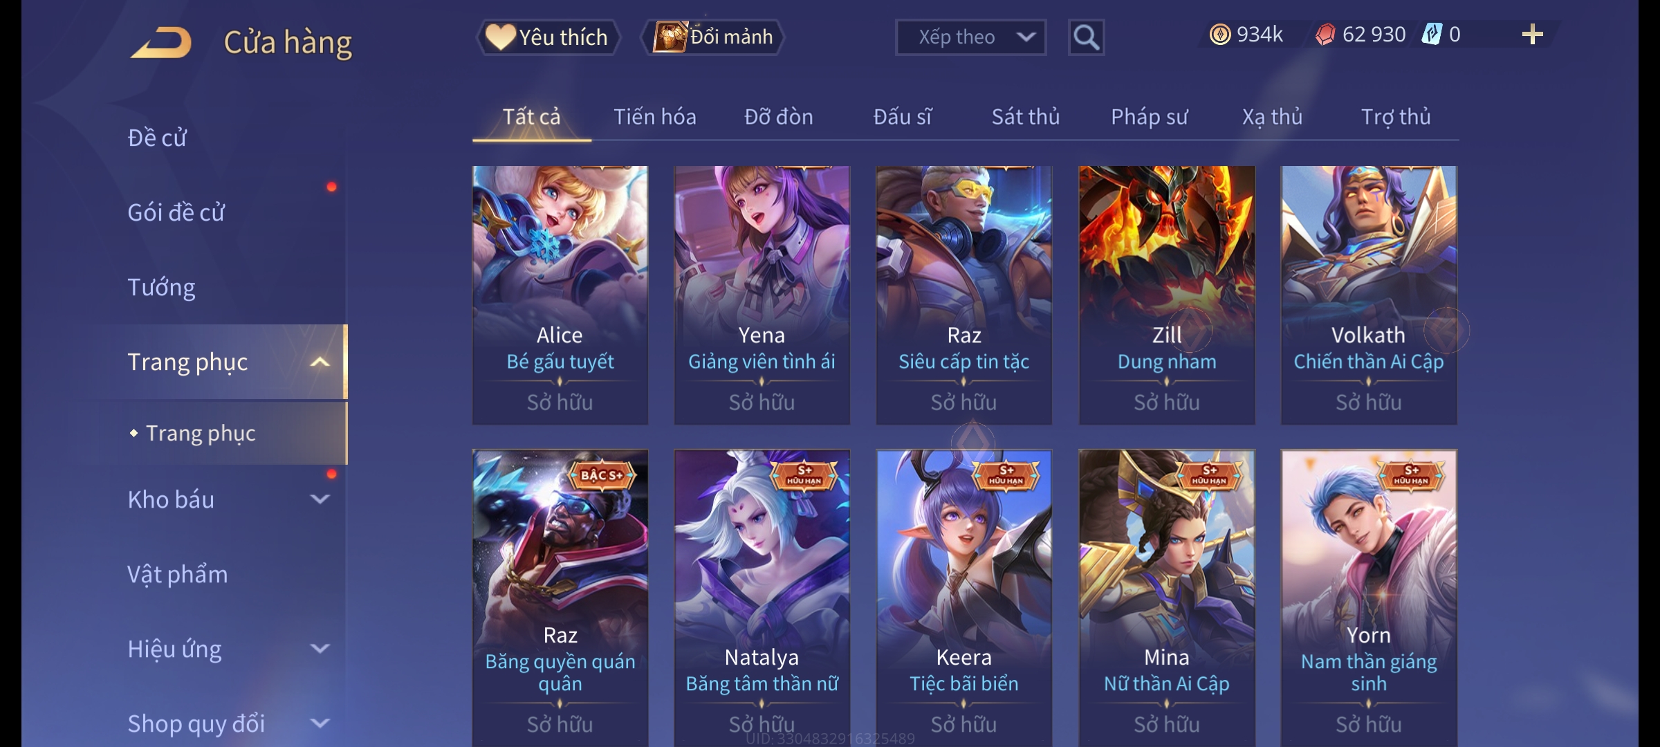
Task: Tap the gold coin 934k balance
Action: tap(1246, 35)
